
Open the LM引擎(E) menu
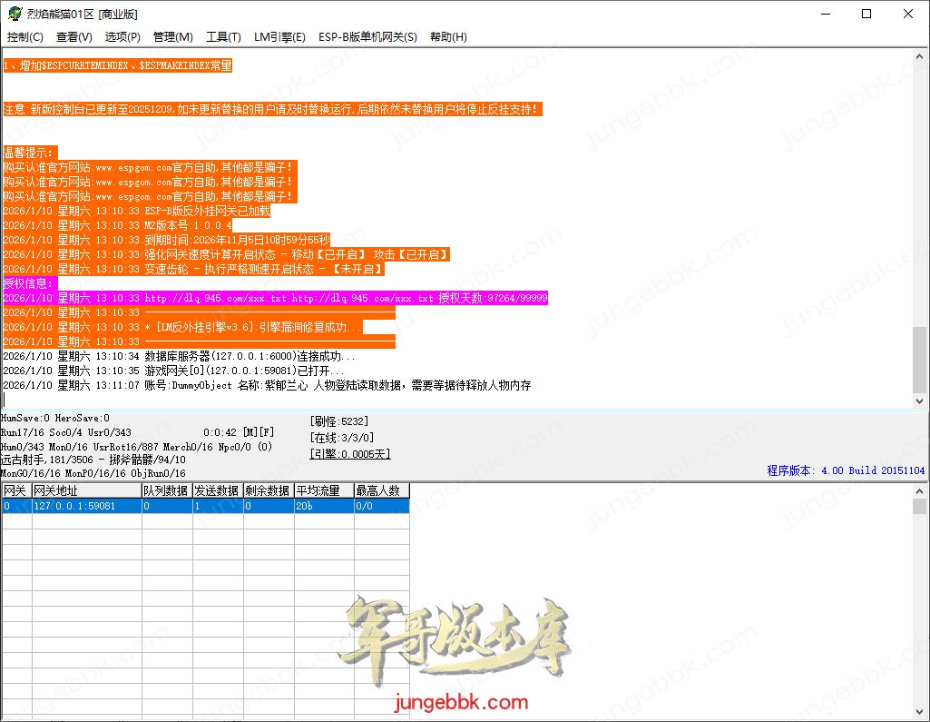pos(279,37)
